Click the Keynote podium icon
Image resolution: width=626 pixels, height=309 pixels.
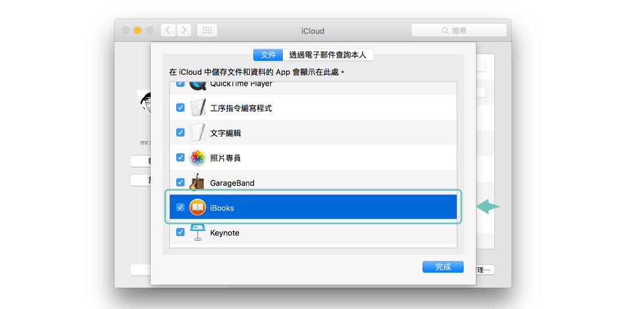click(x=198, y=233)
